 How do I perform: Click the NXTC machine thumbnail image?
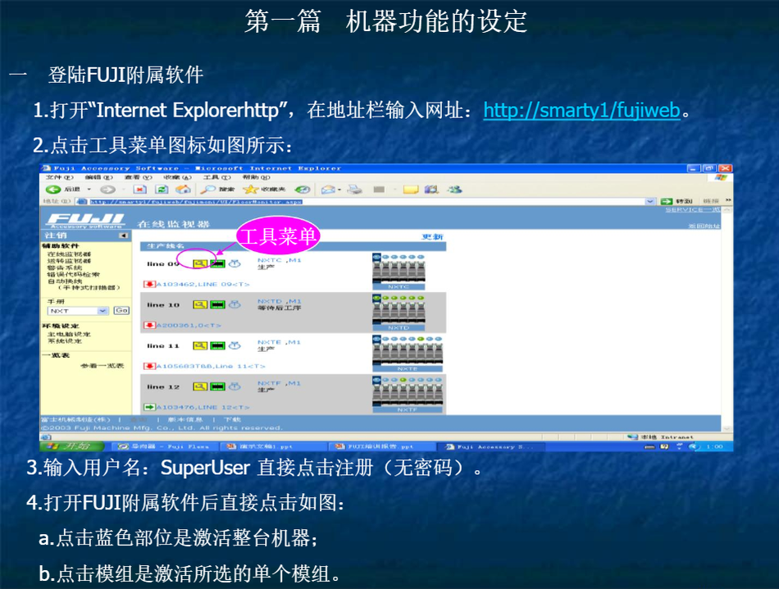tap(398, 270)
